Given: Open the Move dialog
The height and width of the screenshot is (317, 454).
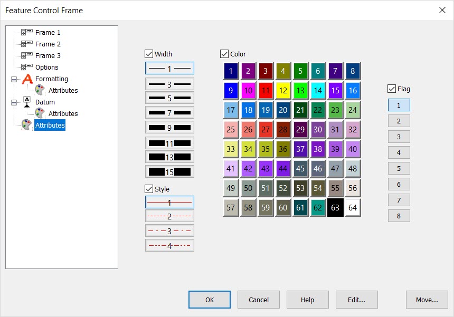Looking at the screenshot, I should coord(427,300).
